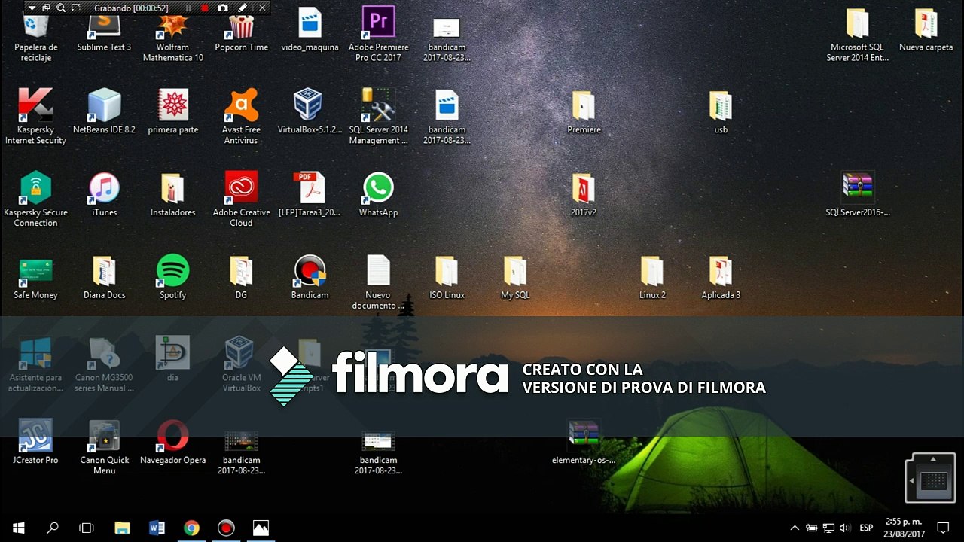Screen dimensions: 964x542
Task: Change the ESP input language
Action: pyautogui.click(x=867, y=528)
